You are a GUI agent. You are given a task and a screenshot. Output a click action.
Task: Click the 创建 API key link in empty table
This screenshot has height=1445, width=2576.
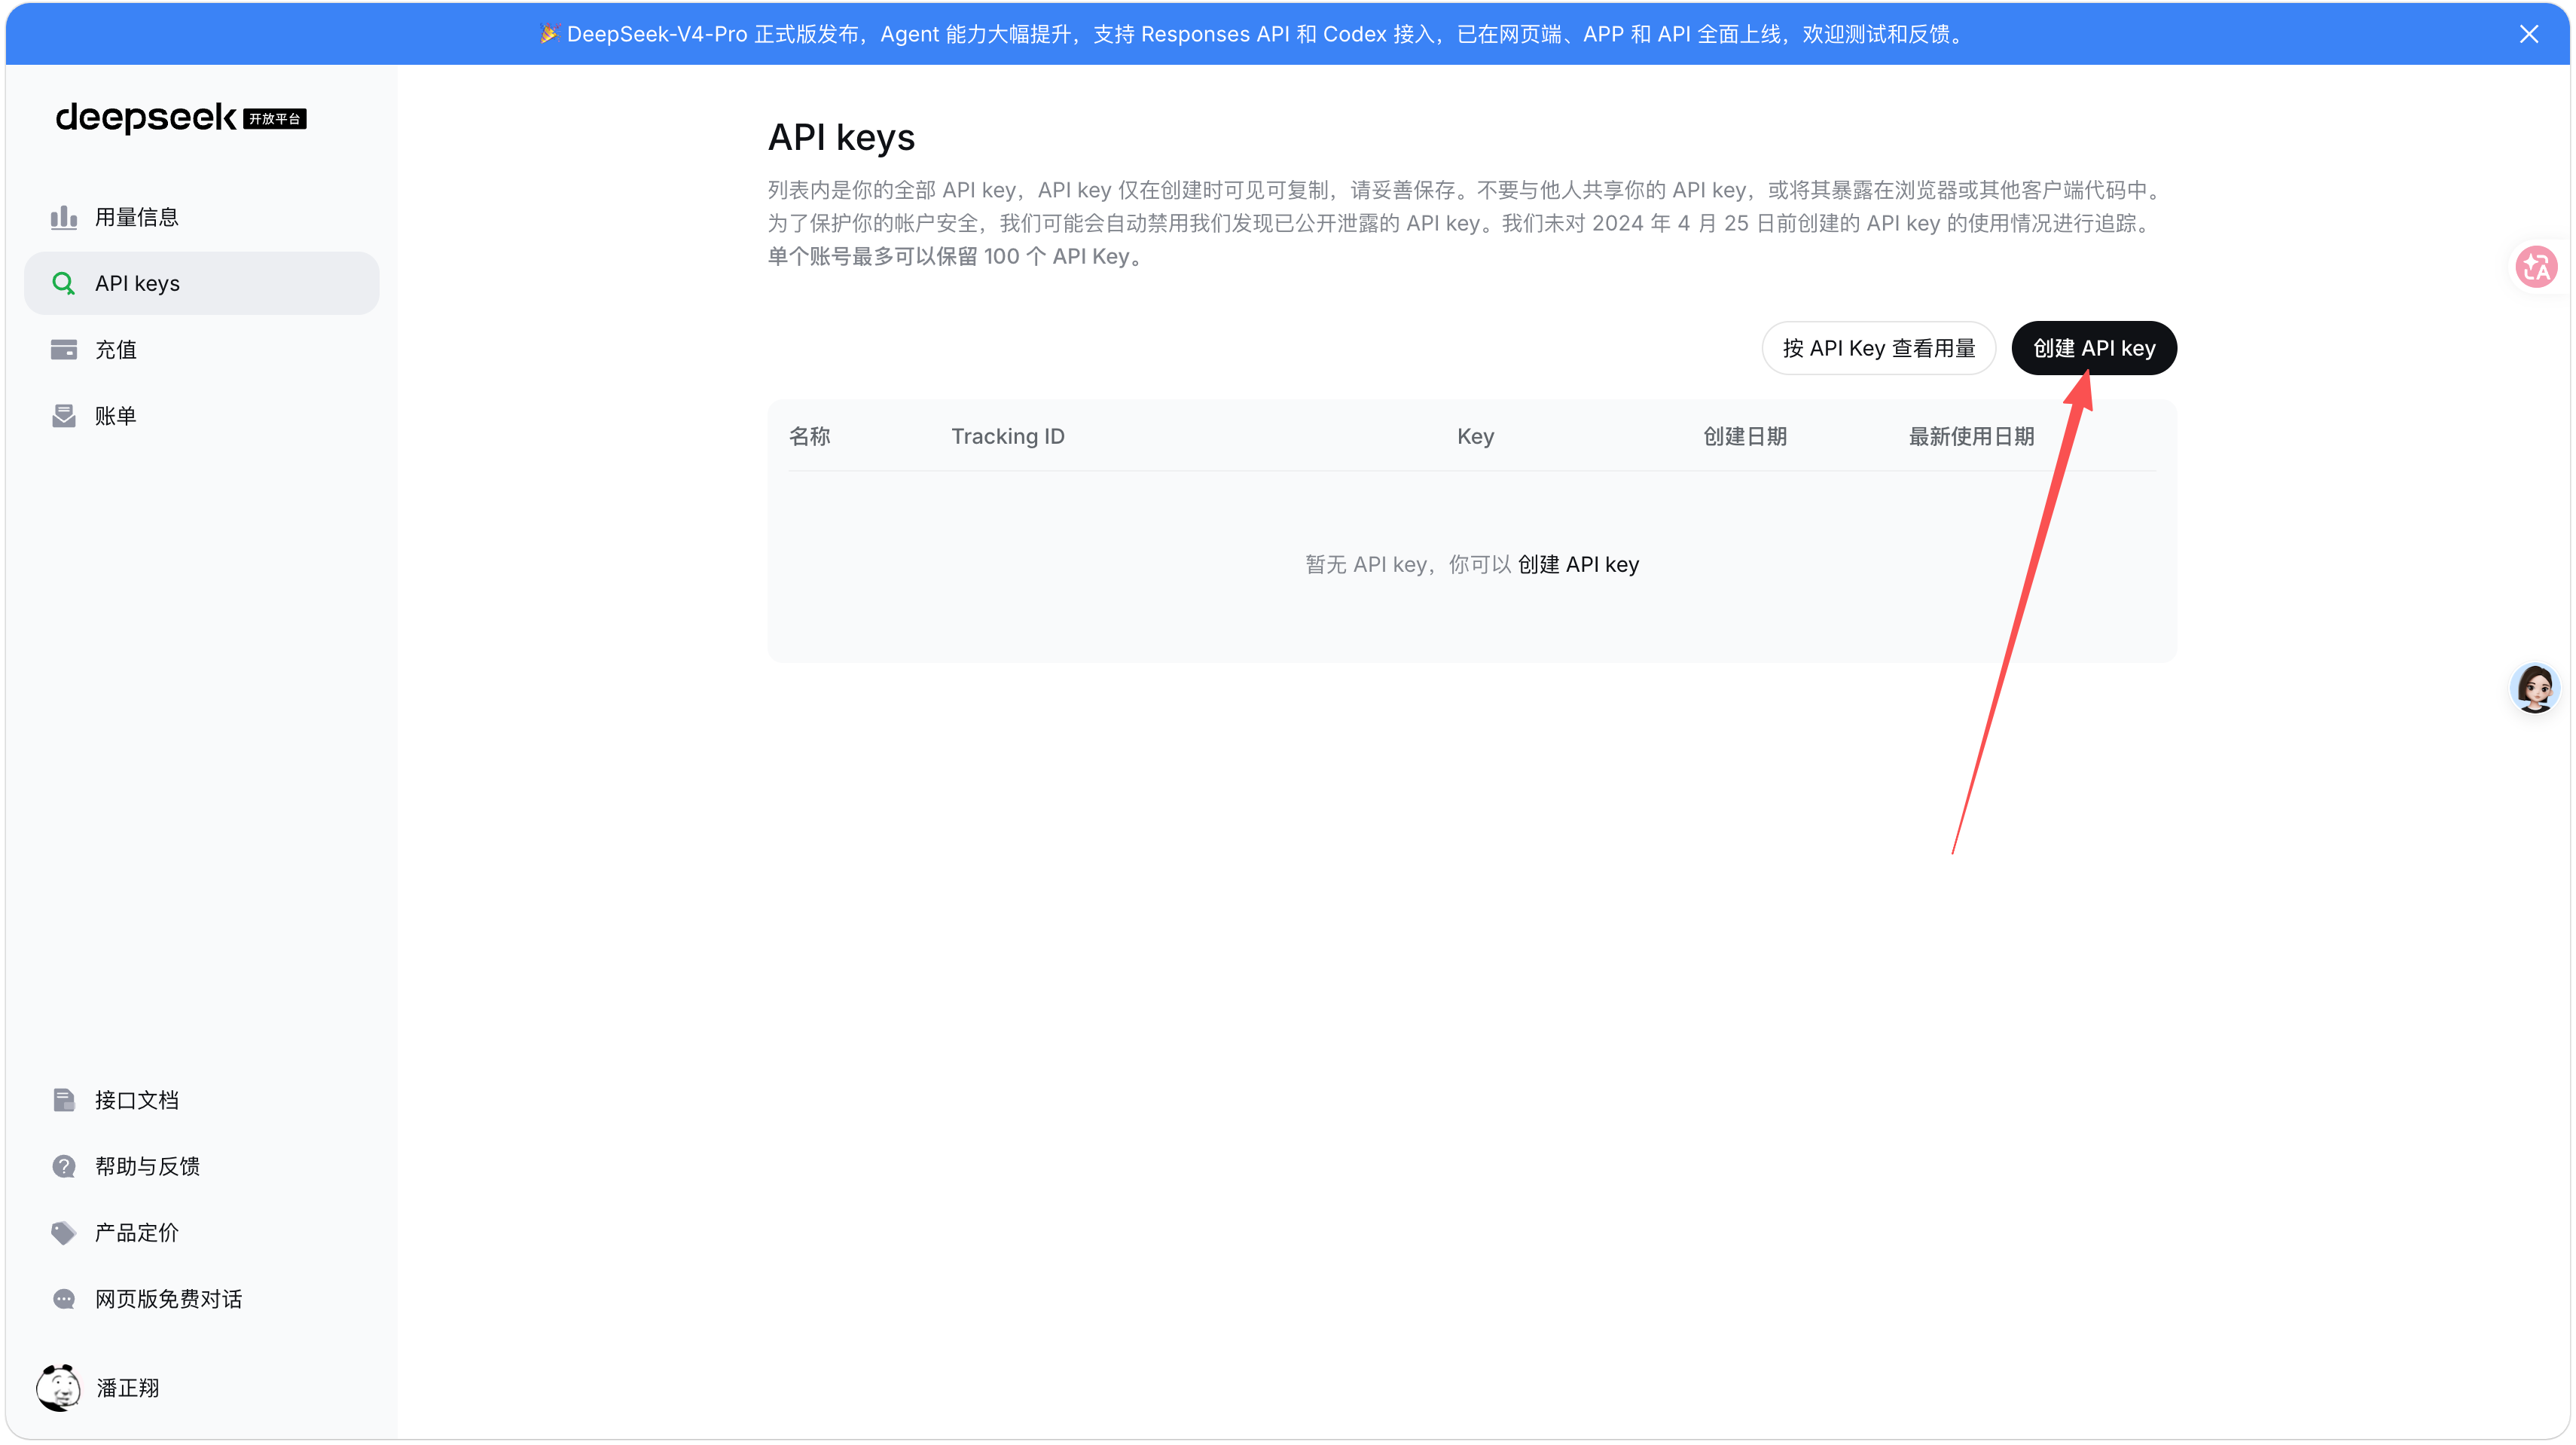pyautogui.click(x=1578, y=564)
